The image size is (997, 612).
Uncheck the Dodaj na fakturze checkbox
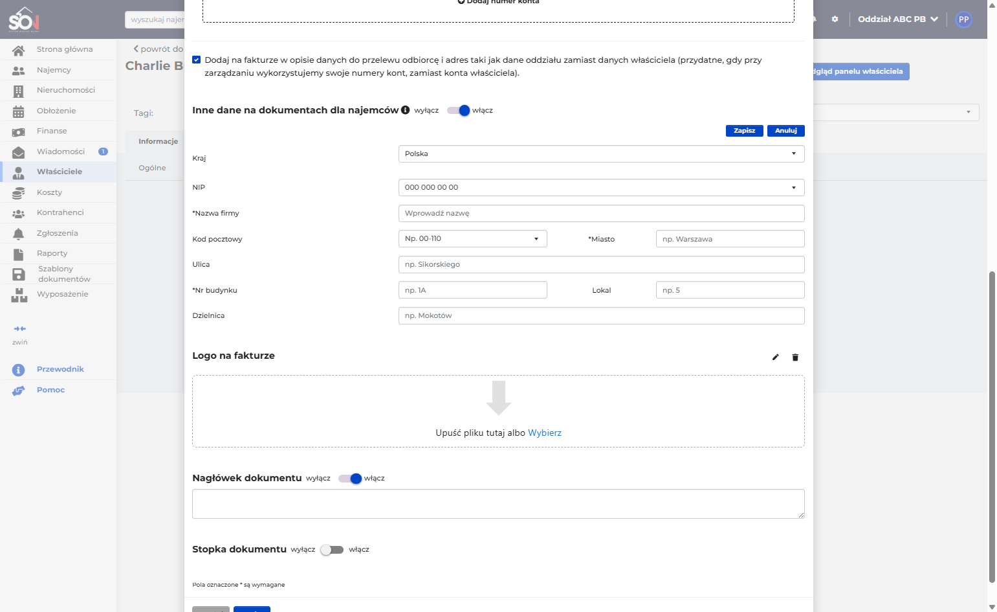[x=197, y=60]
